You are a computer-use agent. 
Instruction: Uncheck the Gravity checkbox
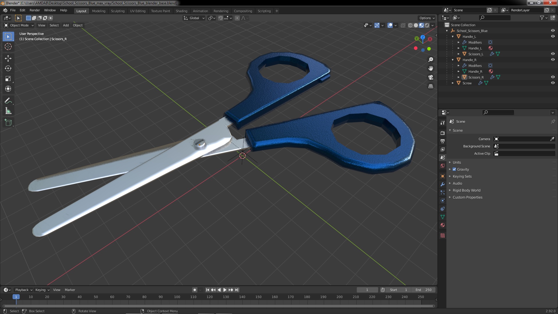click(454, 169)
